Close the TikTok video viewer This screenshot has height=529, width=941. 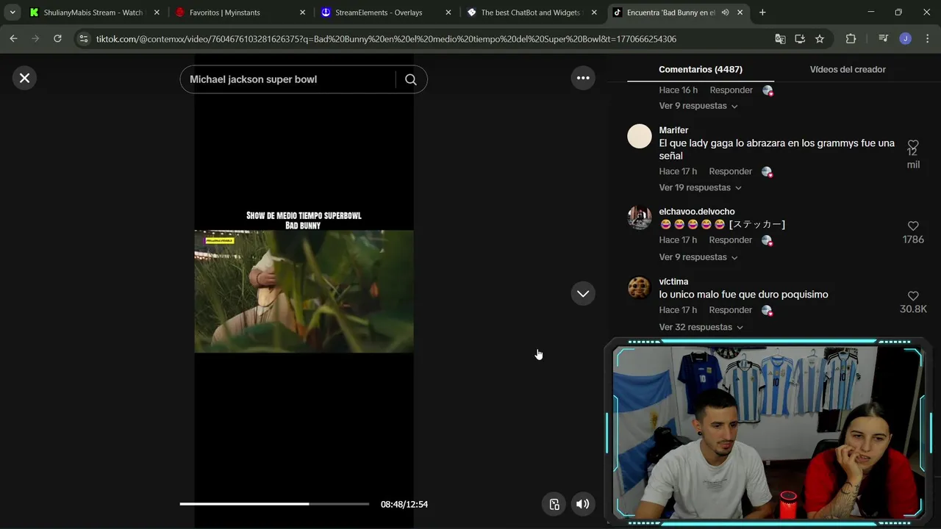point(24,78)
